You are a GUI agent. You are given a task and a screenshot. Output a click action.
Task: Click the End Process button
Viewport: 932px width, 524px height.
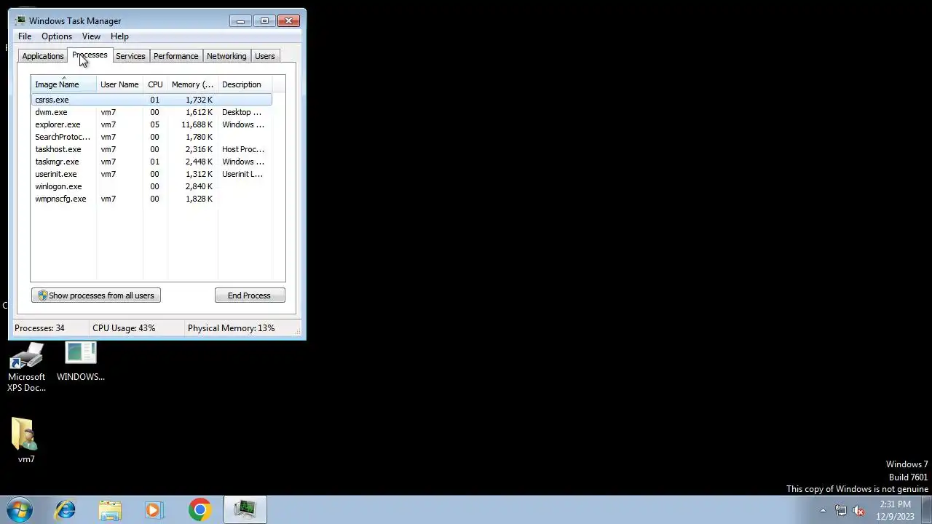coord(250,295)
